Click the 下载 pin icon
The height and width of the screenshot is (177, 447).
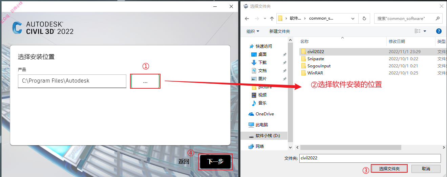point(284,63)
